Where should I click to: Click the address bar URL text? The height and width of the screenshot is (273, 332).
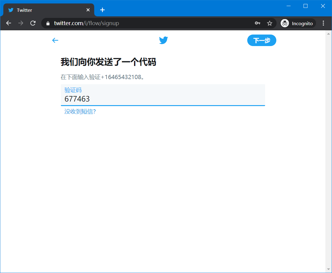tap(86, 23)
